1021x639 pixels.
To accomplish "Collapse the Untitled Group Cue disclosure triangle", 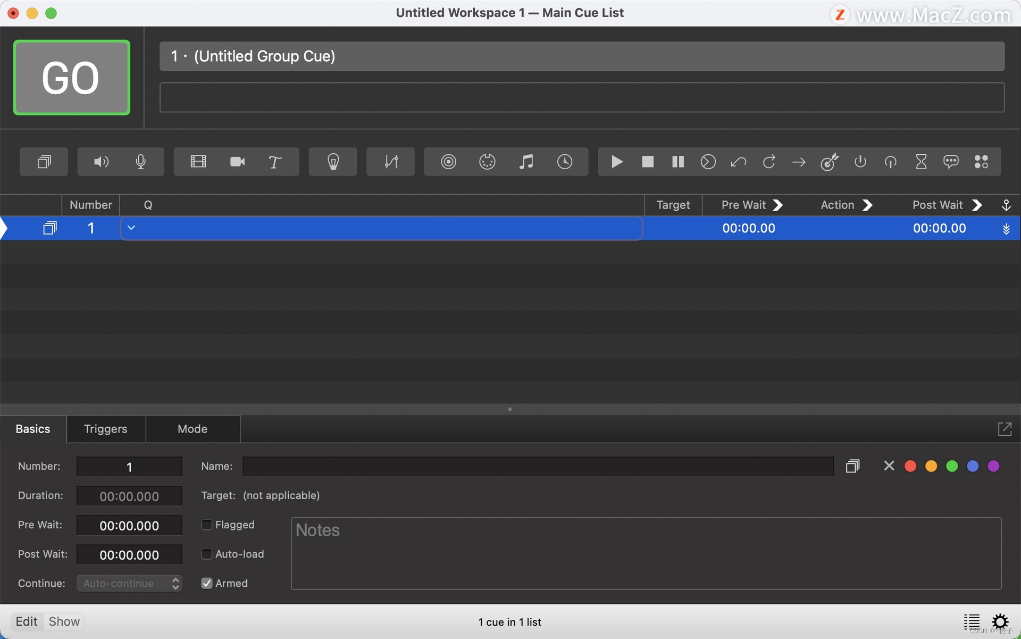I will click(131, 228).
